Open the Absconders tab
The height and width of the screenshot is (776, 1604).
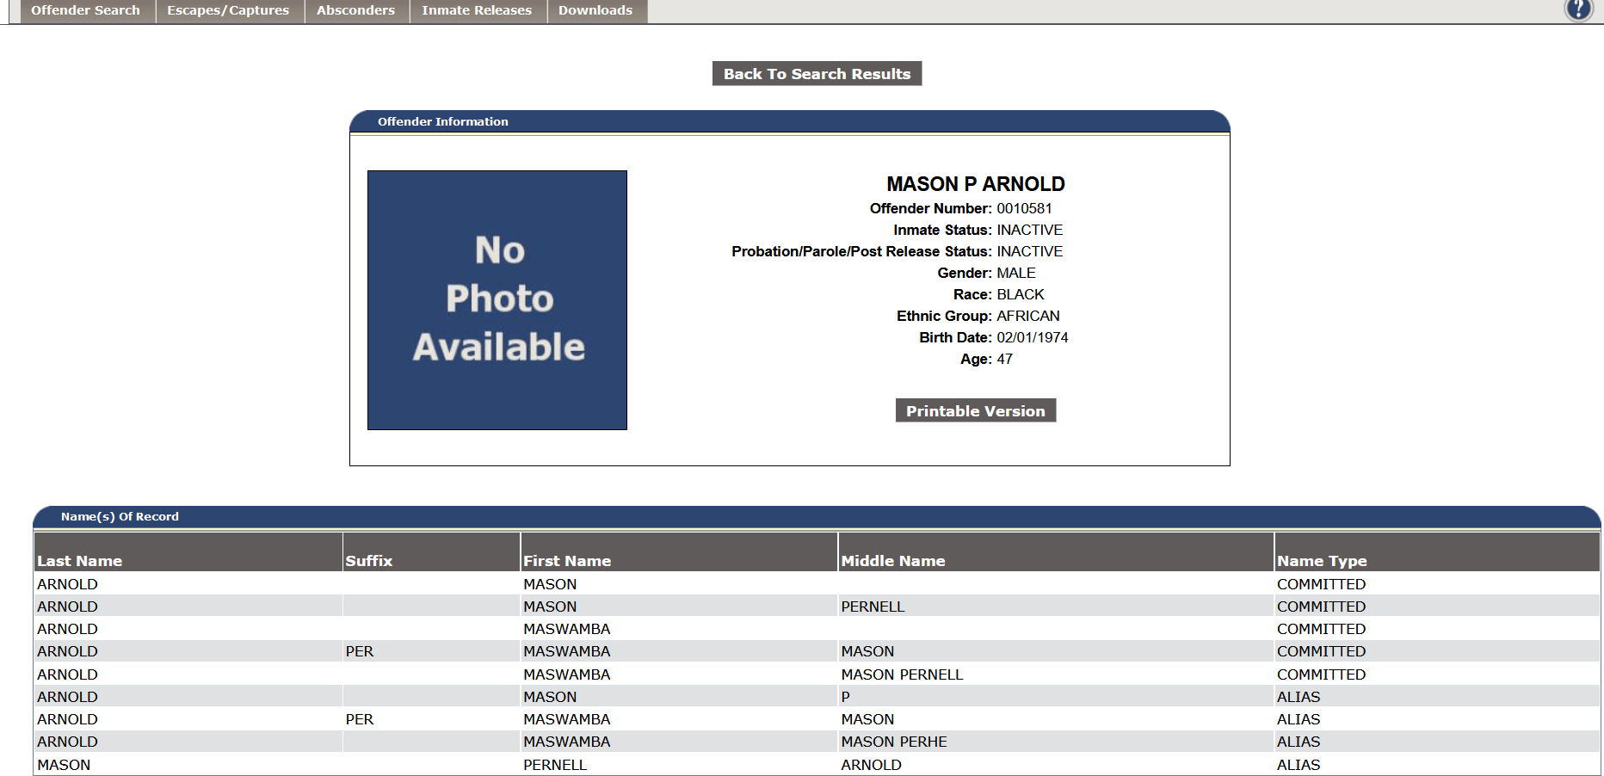coord(355,10)
